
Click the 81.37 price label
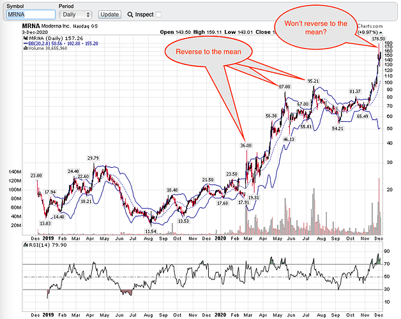tap(355, 91)
